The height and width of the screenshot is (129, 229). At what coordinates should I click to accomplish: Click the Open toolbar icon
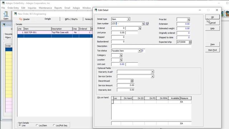[6, 15]
